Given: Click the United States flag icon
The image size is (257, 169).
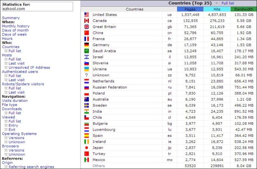Looking at the screenshot, I should pyautogui.click(x=87, y=14).
